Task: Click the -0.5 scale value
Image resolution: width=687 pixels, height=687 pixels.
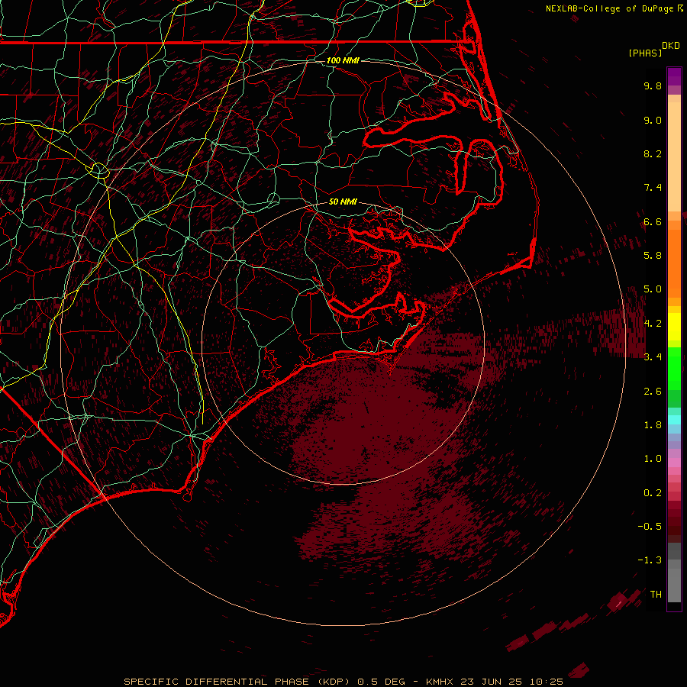Action: click(650, 527)
